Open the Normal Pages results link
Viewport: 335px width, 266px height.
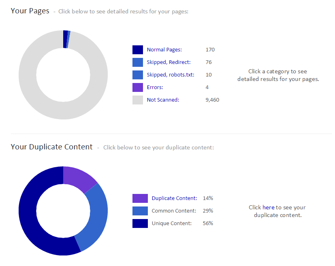164,50
